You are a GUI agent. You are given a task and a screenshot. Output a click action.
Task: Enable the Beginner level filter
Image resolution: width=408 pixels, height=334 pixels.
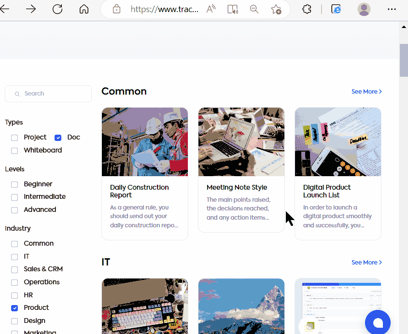14,184
